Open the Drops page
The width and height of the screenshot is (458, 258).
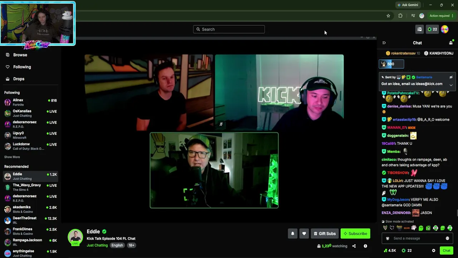tap(19, 79)
